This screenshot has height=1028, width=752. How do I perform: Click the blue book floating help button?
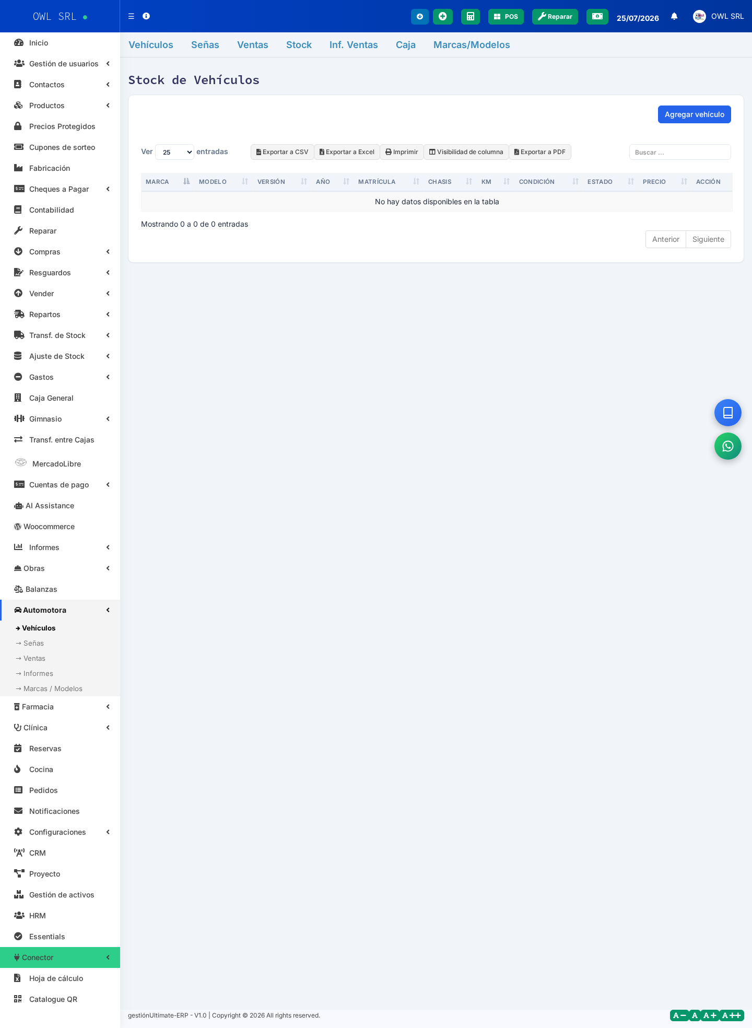tap(728, 413)
